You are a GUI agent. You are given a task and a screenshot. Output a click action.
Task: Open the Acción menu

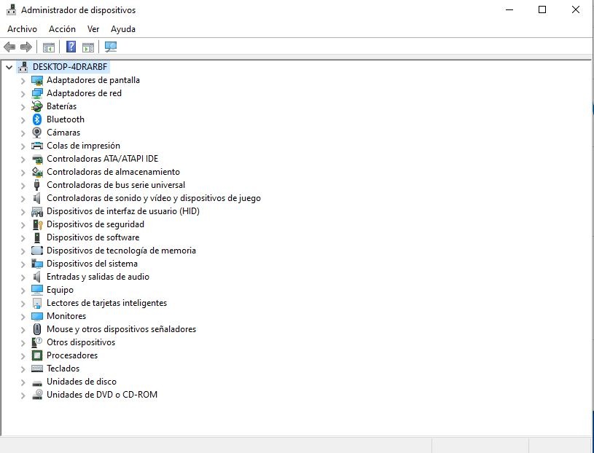62,29
